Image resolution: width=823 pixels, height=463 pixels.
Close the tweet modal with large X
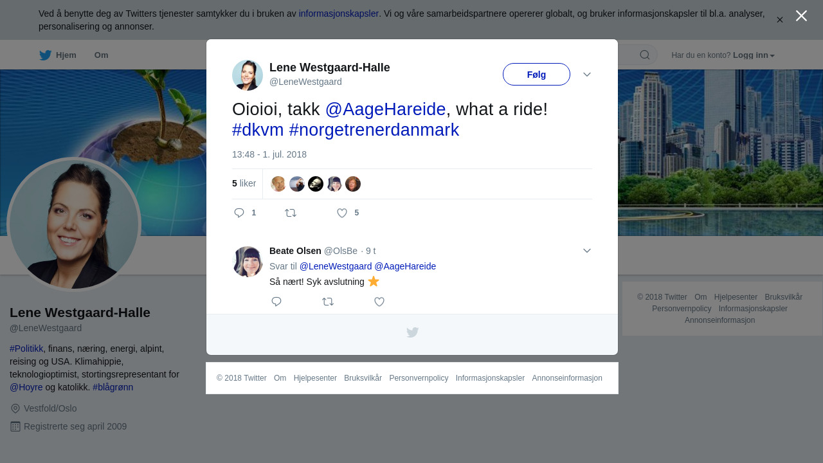(x=801, y=16)
